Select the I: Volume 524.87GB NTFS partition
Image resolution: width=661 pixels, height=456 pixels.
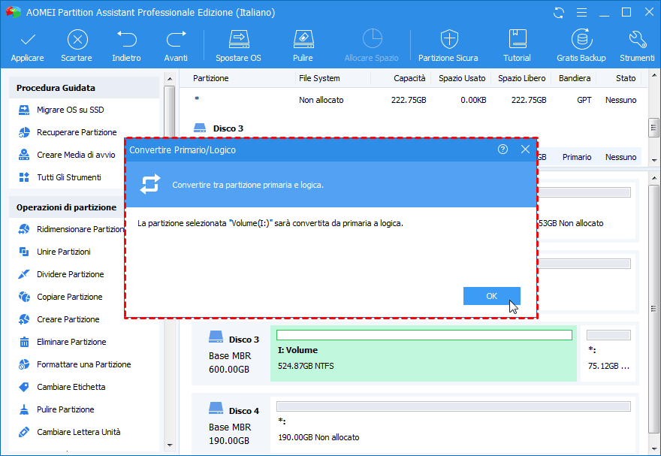(423, 355)
